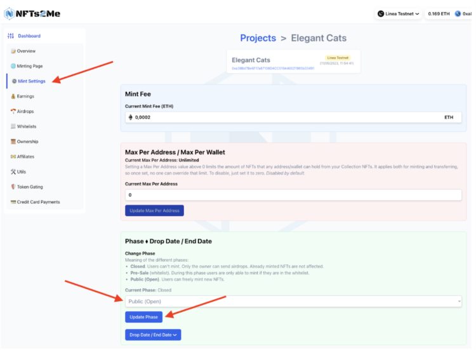Click the Utils tools icon
The width and height of the screenshot is (476, 350).
coord(13,172)
